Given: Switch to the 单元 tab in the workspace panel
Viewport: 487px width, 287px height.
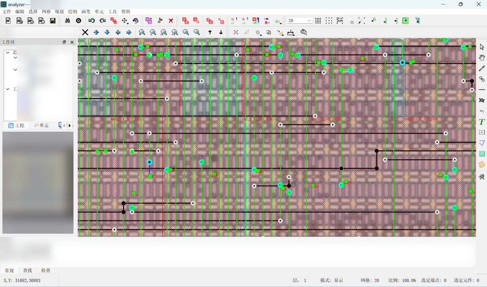Looking at the screenshot, I should pos(42,126).
